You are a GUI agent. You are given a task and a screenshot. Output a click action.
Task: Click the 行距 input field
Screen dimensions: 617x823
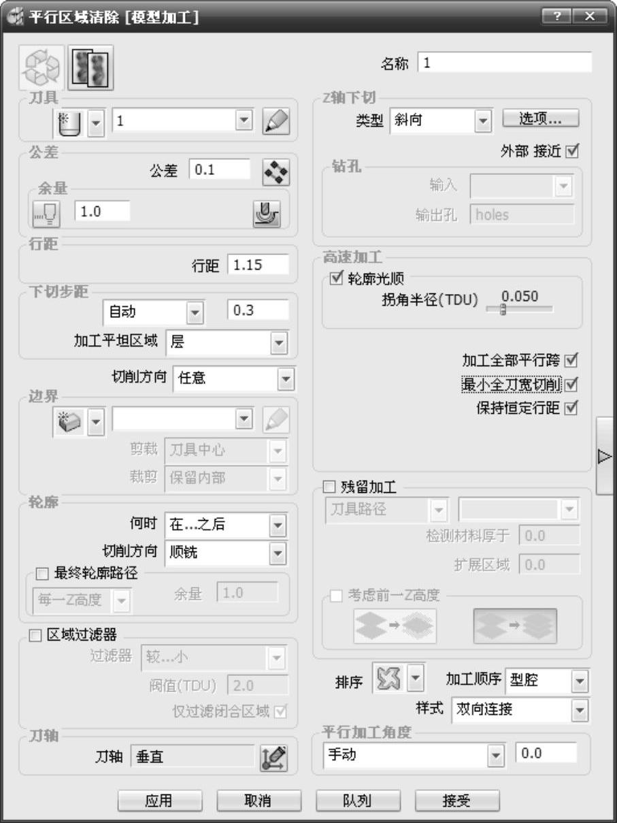click(x=258, y=265)
